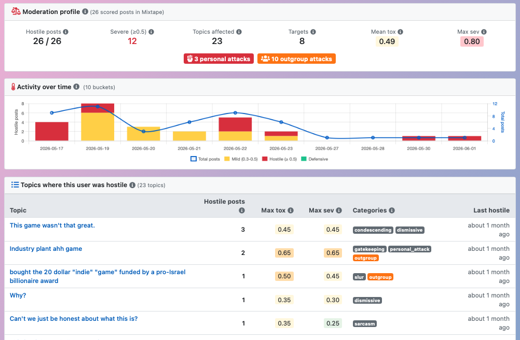This screenshot has width=520, height=340.
Task: Toggle Mild (0.3-0.5) legend entry
Action: coord(241,159)
